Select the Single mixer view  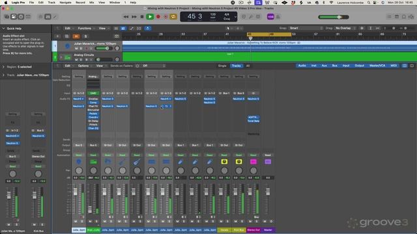[222, 66]
